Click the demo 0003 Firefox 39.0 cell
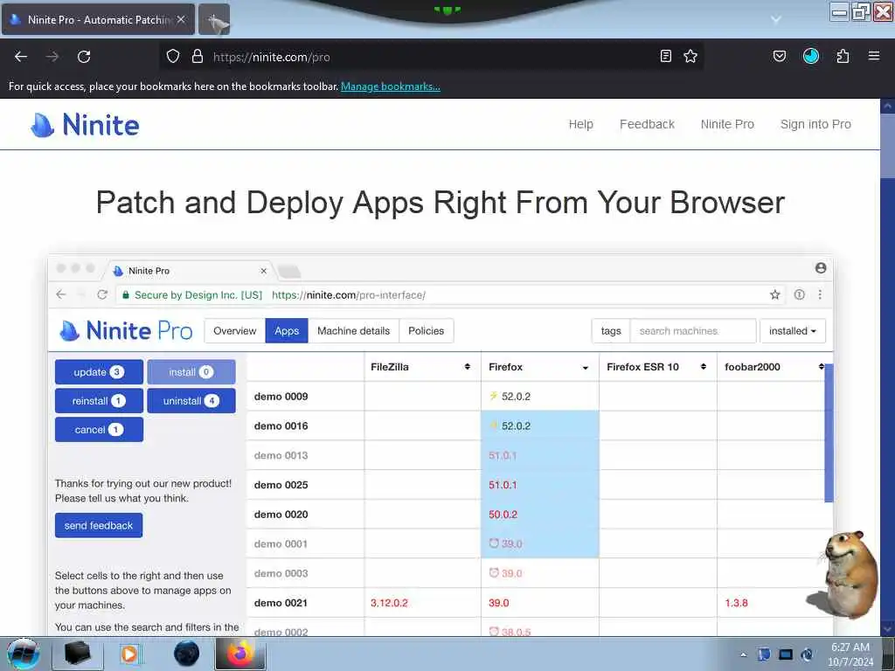The height and width of the screenshot is (671, 895). pos(540,573)
